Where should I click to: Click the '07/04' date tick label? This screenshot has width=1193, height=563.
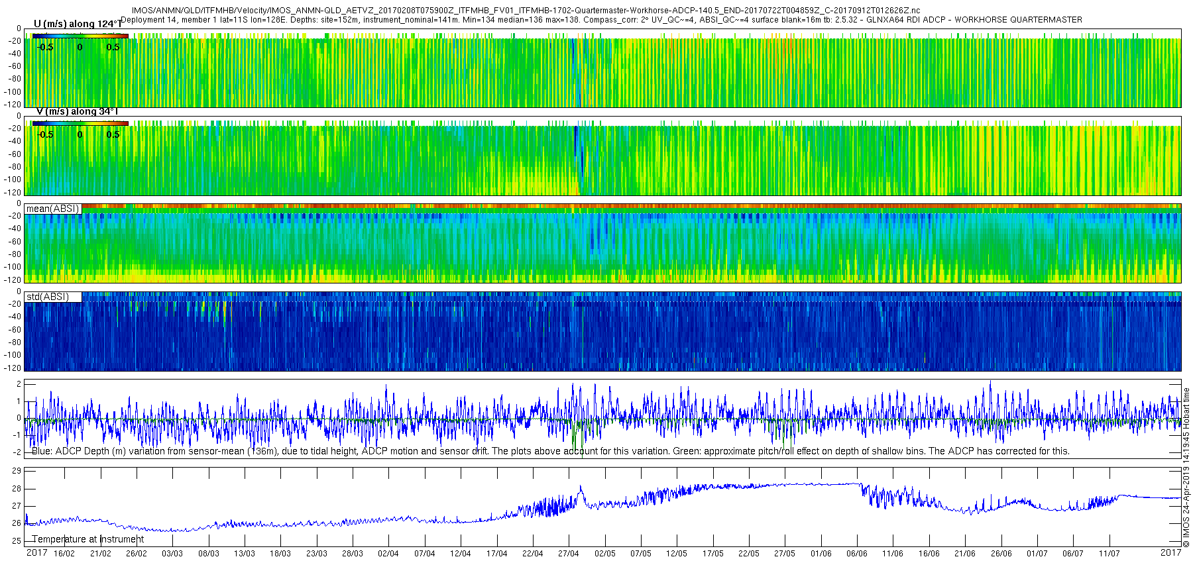[425, 554]
